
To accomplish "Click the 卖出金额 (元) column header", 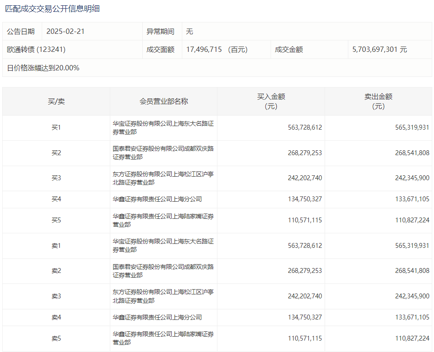I will point(378,102).
